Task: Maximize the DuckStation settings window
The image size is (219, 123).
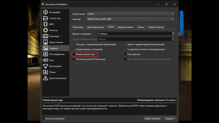Action: point(166,4)
